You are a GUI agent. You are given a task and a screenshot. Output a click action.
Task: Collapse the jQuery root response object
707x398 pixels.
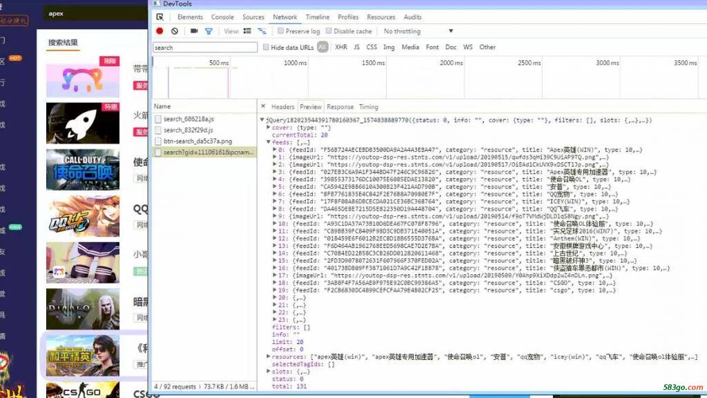click(262, 120)
